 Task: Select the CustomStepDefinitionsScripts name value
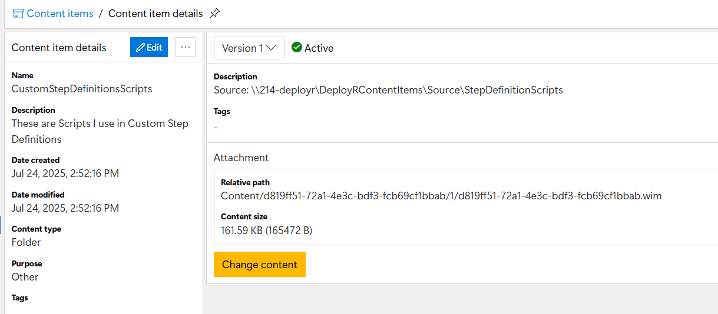(82, 89)
